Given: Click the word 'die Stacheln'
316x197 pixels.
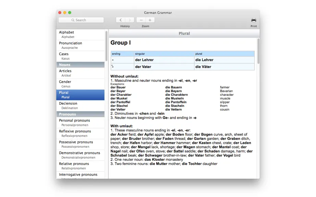Looking at the screenshot, I should pyautogui.click(x=175, y=106).
